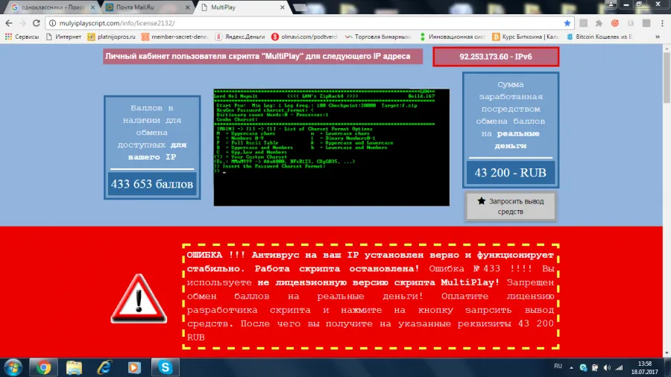This screenshot has height=377, width=671.
Task: Launch Internet Explorer from the taskbar
Action: [104, 367]
